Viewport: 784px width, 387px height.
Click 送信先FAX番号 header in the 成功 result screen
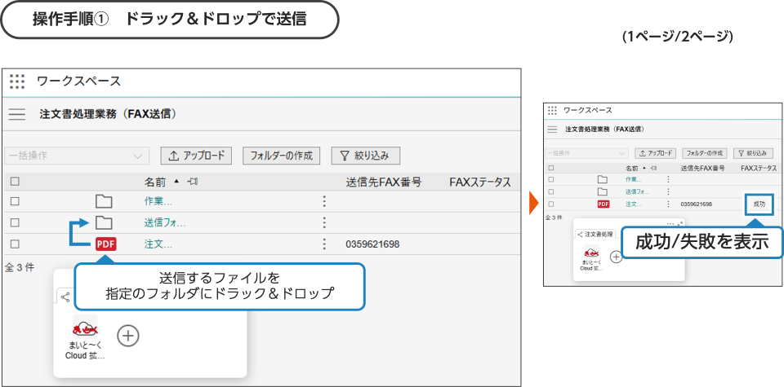coord(702,169)
